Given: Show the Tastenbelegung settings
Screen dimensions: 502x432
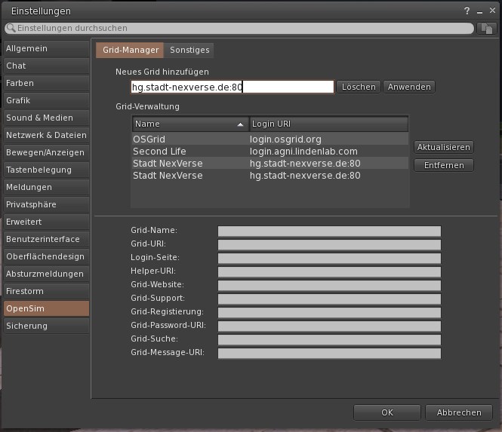Looking at the screenshot, I should (x=47, y=170).
